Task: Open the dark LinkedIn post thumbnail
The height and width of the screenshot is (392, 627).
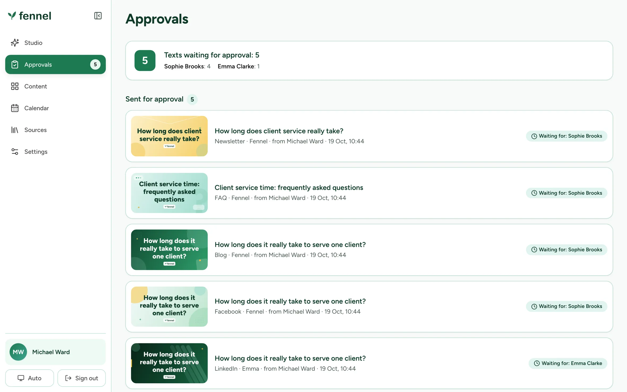Action: [x=169, y=363]
